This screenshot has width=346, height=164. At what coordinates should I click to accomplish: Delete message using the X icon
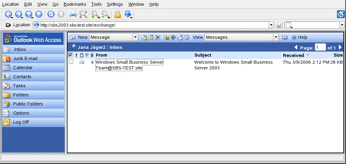tap(157, 37)
